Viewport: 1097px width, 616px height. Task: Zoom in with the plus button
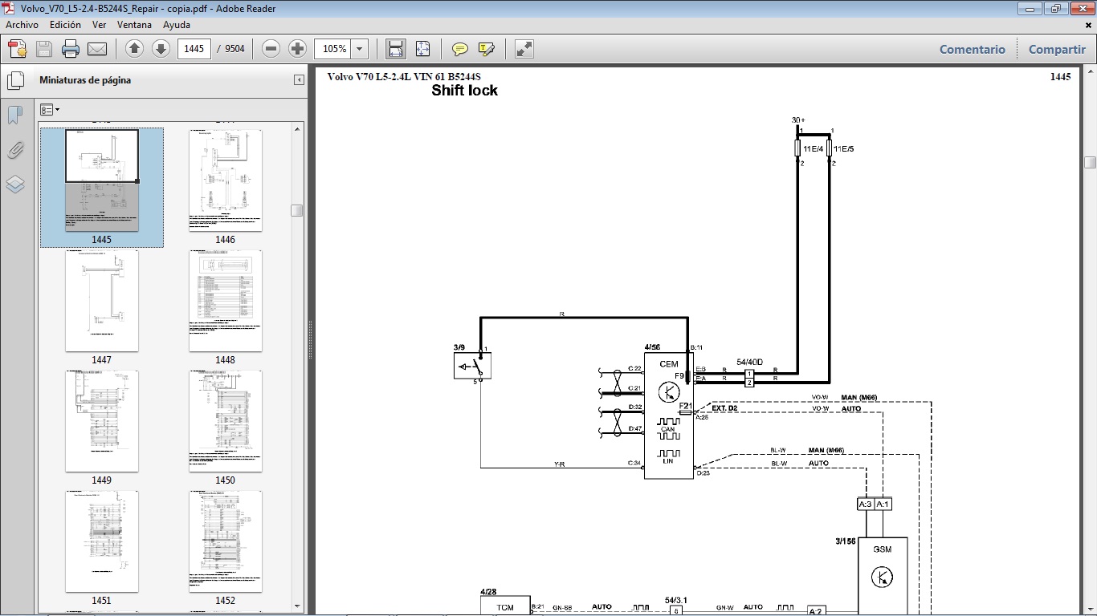pos(298,49)
